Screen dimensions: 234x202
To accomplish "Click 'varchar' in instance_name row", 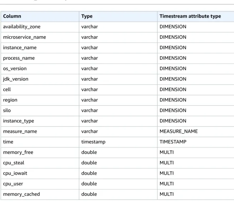I will pyautogui.click(x=89, y=48).
